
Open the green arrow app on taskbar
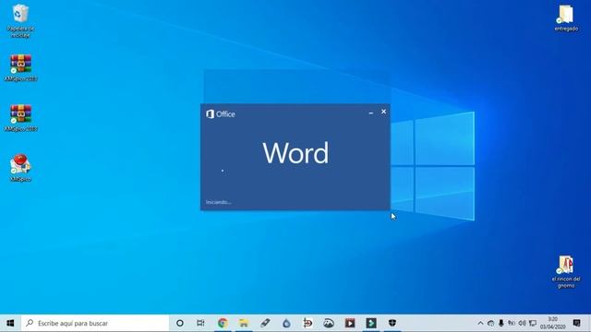pos(371,323)
